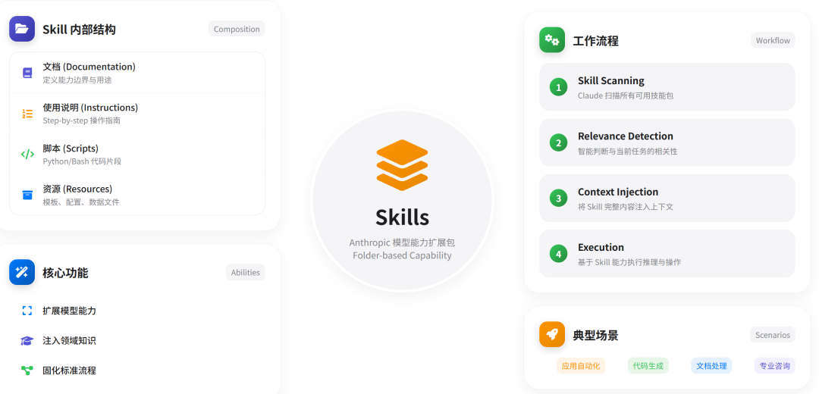Click the 核心功能 panel title
The width and height of the screenshot is (819, 394).
click(x=65, y=273)
